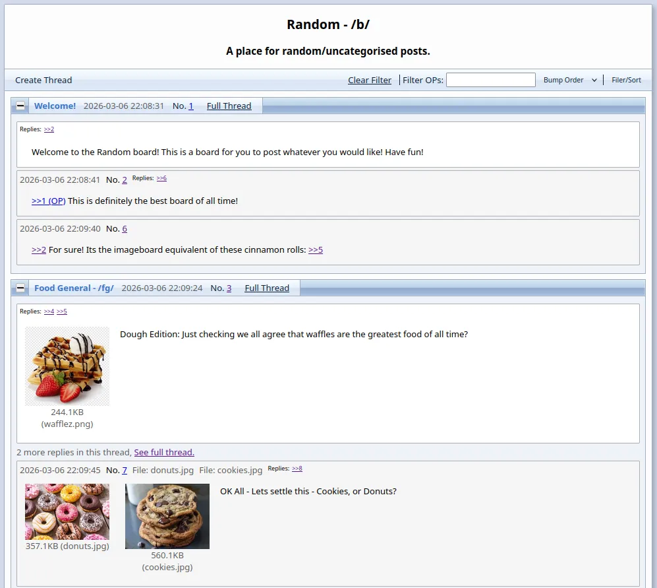Click post number 7 link

(125, 470)
